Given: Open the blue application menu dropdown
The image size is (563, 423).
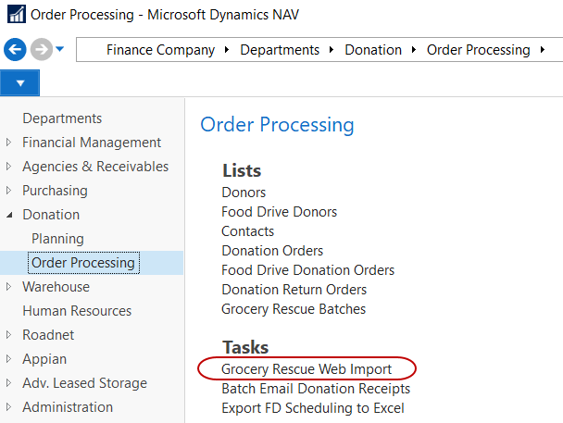Looking at the screenshot, I should pyautogui.click(x=19, y=83).
